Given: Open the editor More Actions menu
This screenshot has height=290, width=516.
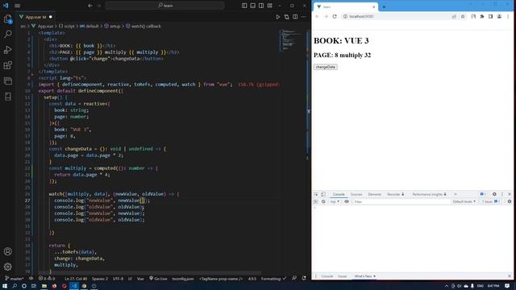Looking at the screenshot, I should [303, 17].
